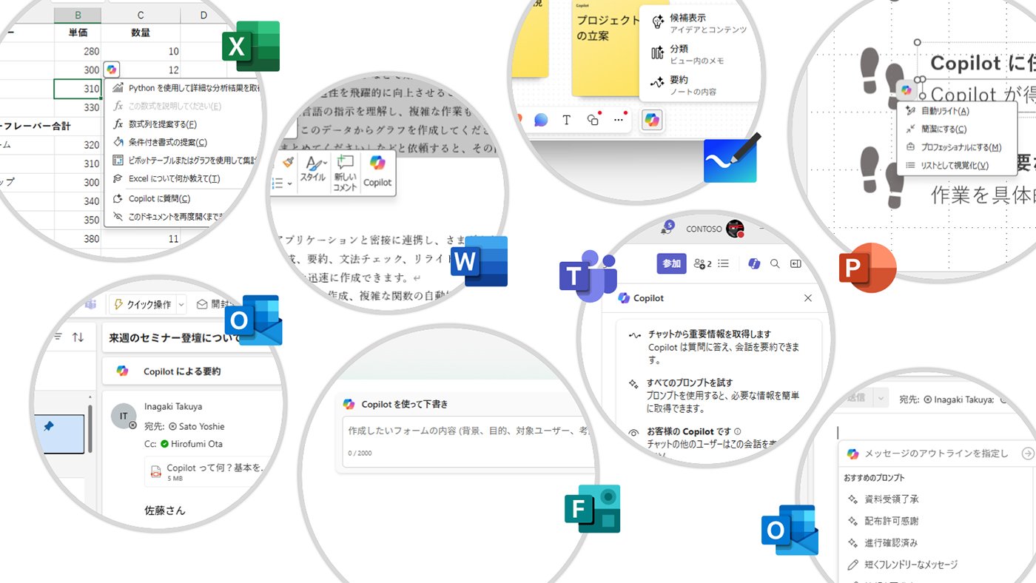Select column B header in Excel
This screenshot has height=583, width=1036.
tap(77, 15)
